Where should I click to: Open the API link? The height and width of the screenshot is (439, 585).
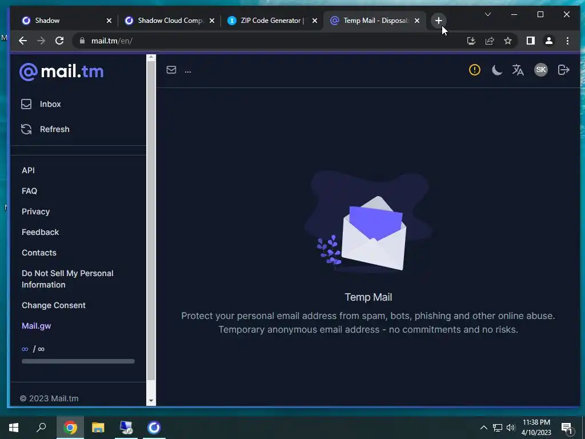(x=28, y=170)
